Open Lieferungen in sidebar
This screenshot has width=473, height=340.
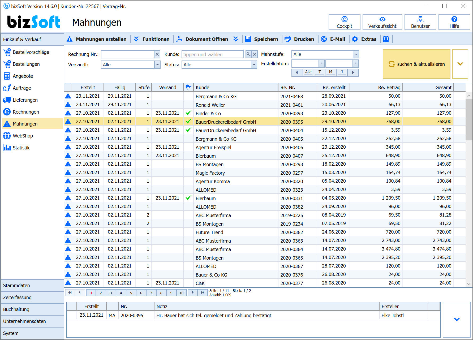click(32, 100)
